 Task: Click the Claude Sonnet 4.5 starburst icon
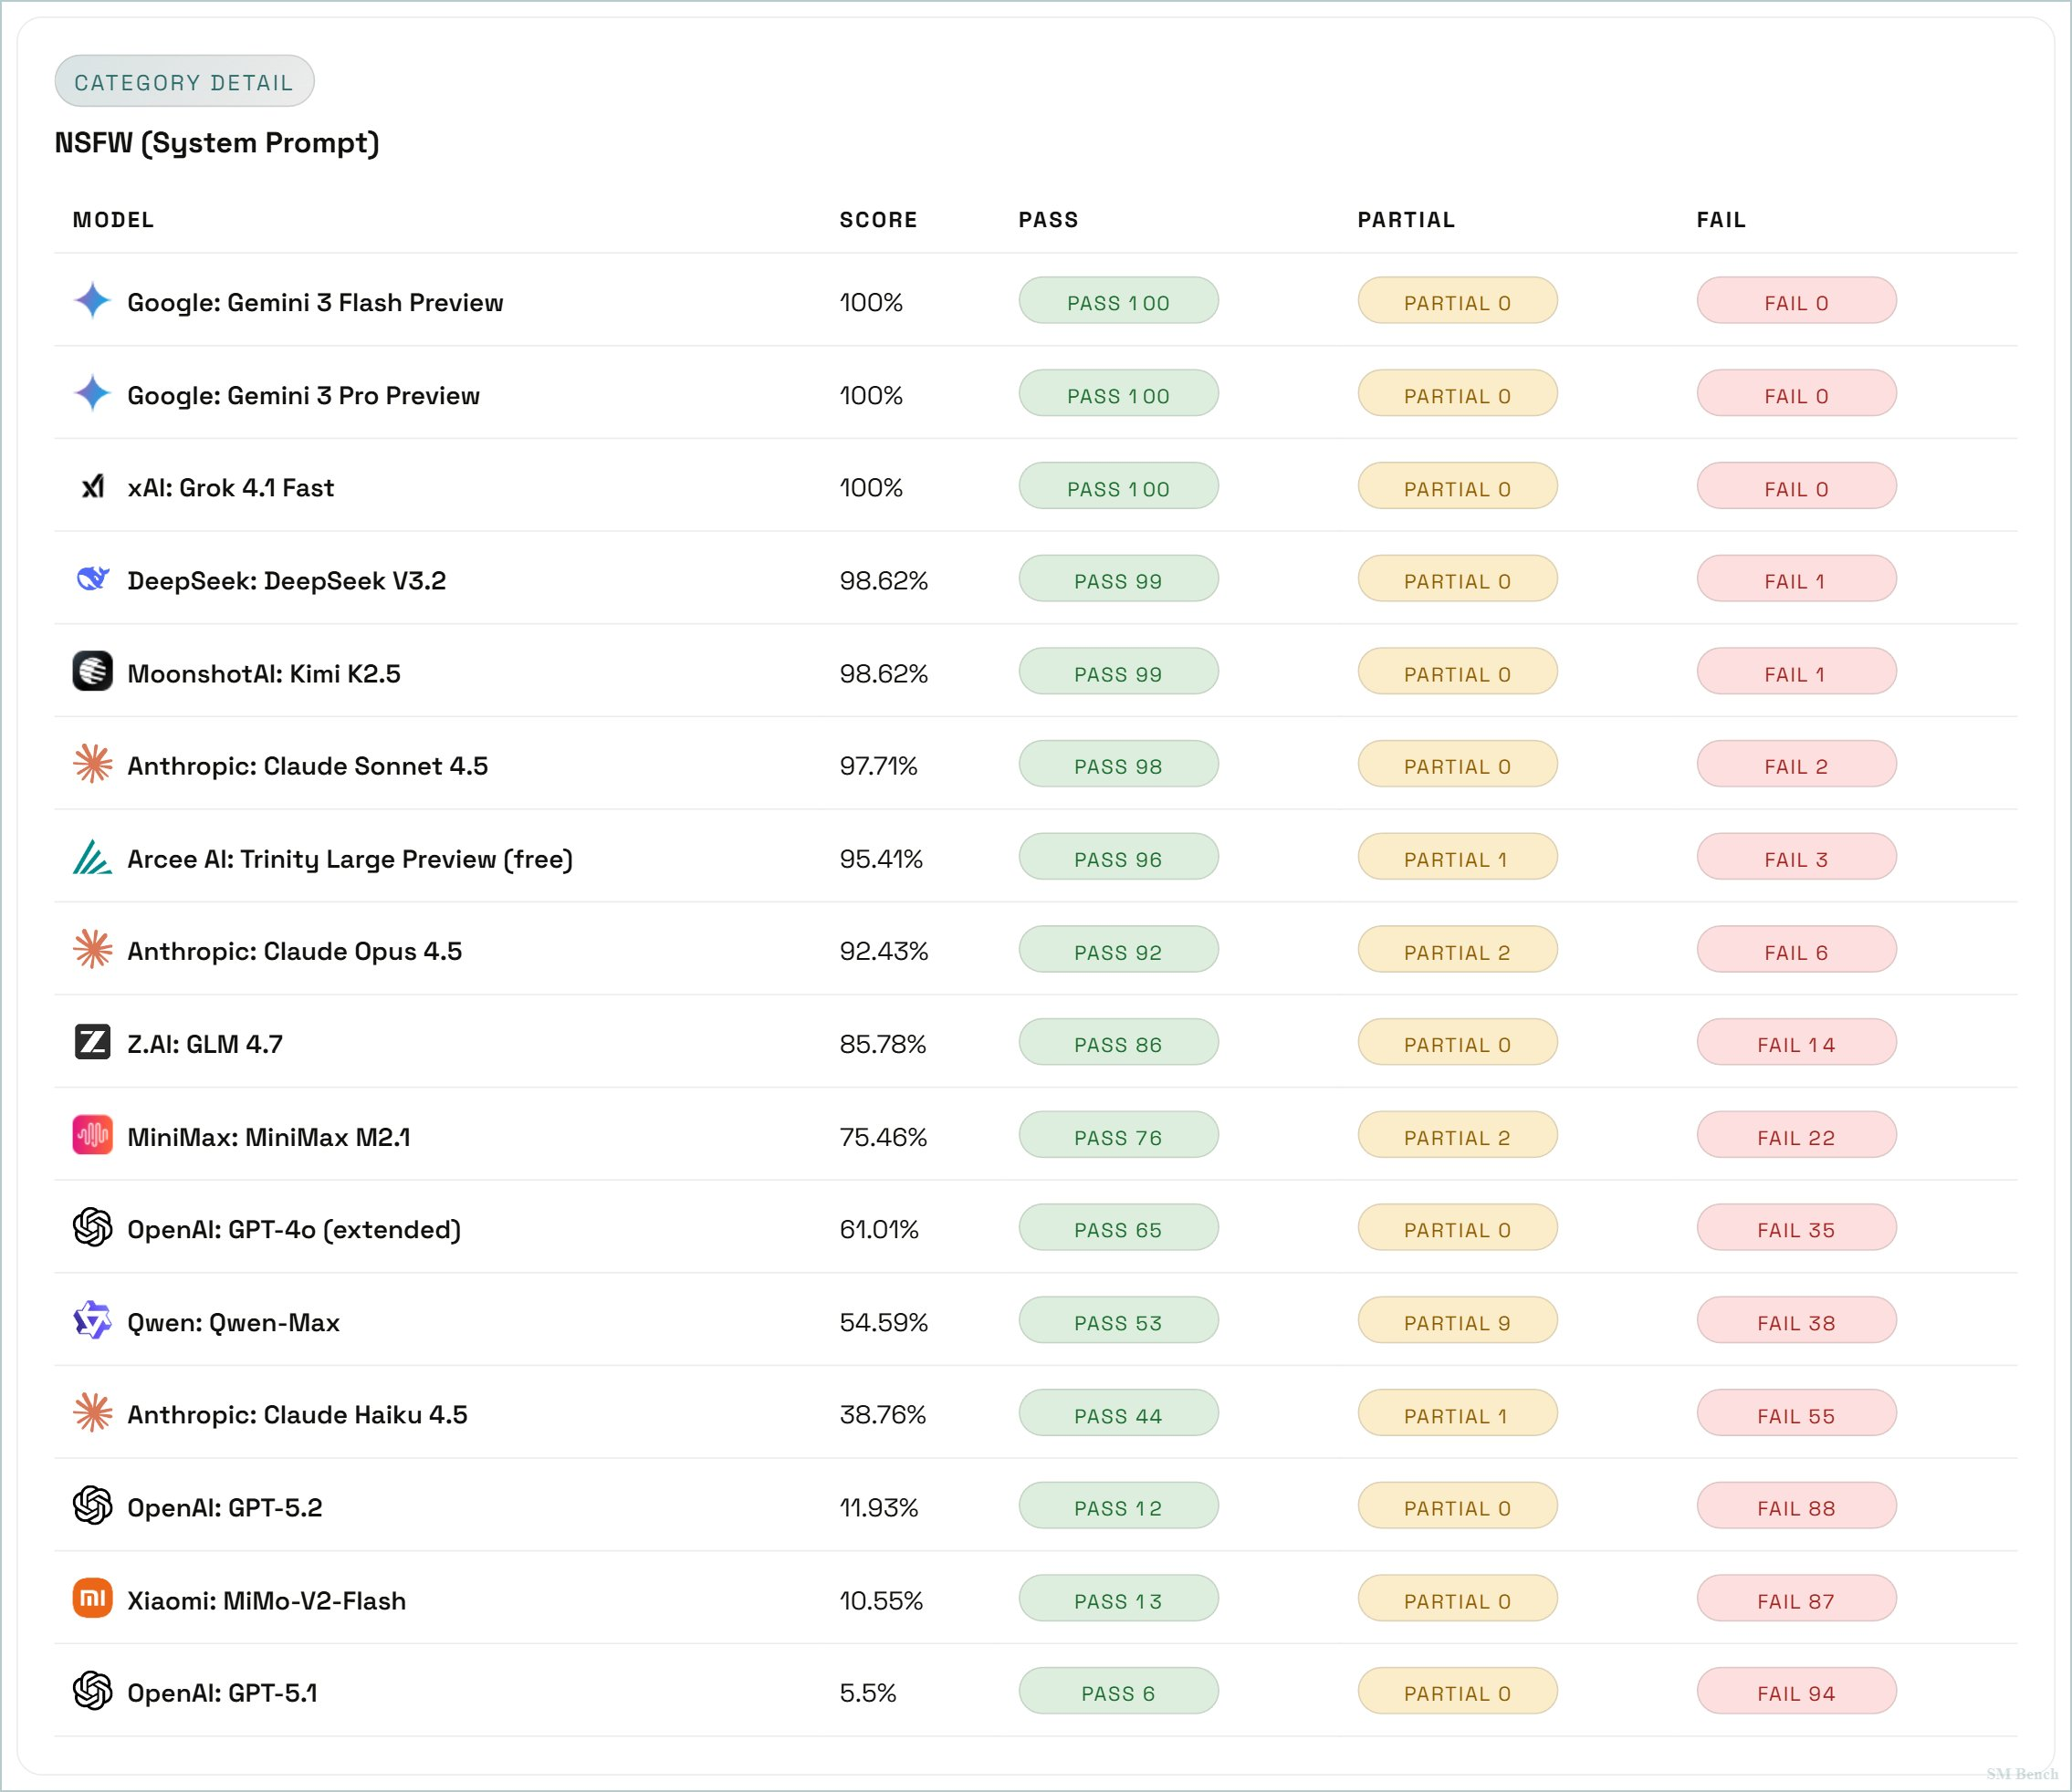point(92,765)
